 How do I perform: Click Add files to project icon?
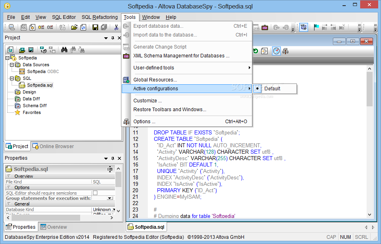click(x=43, y=50)
